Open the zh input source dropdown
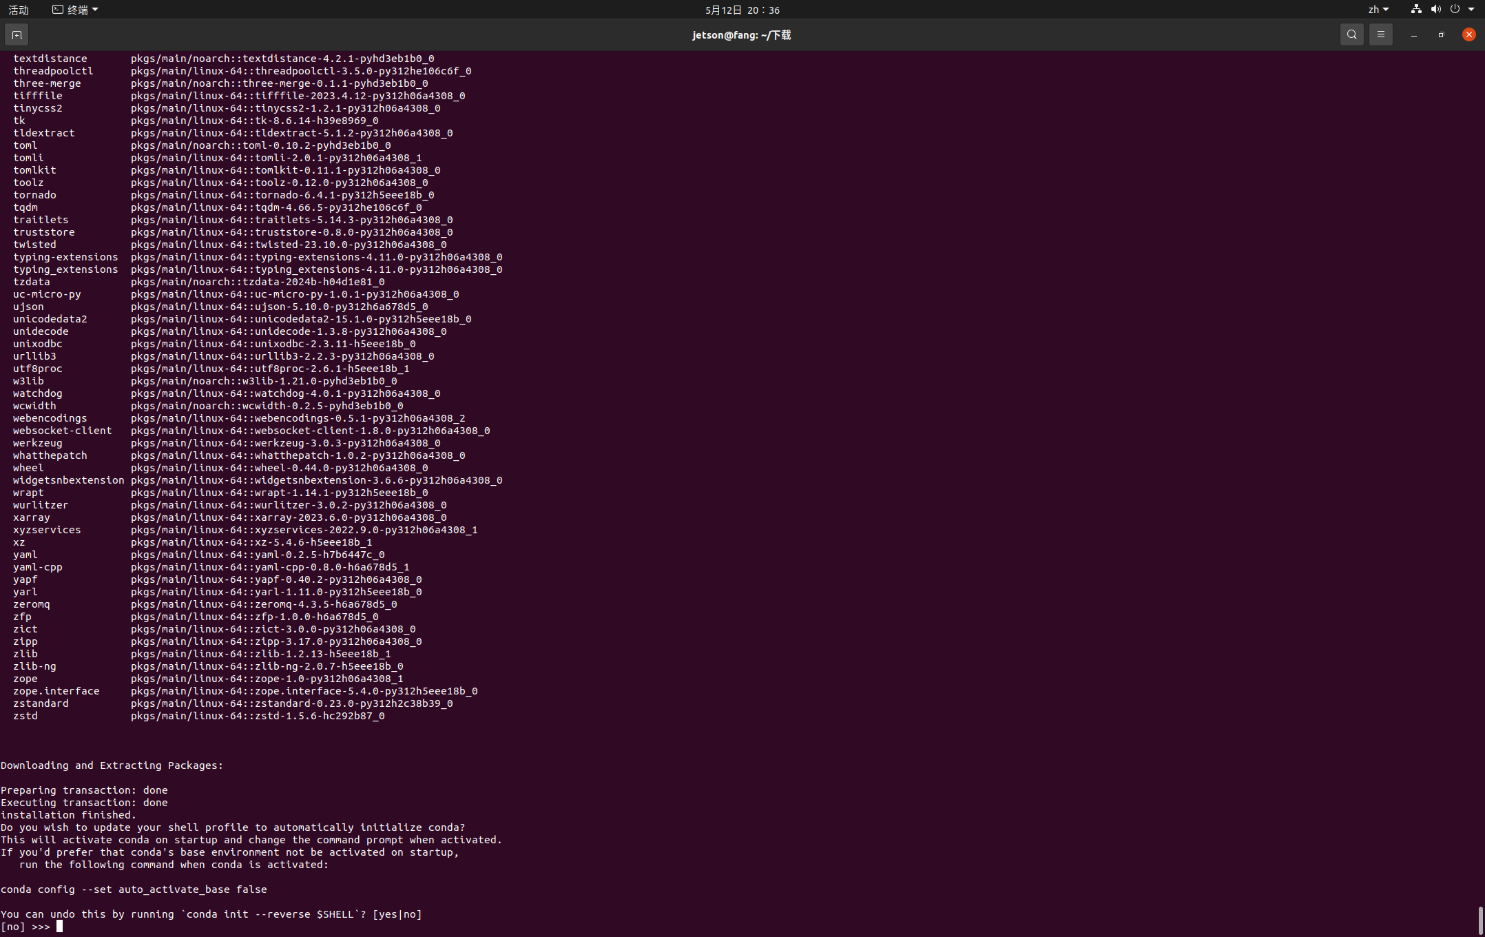 click(x=1378, y=10)
